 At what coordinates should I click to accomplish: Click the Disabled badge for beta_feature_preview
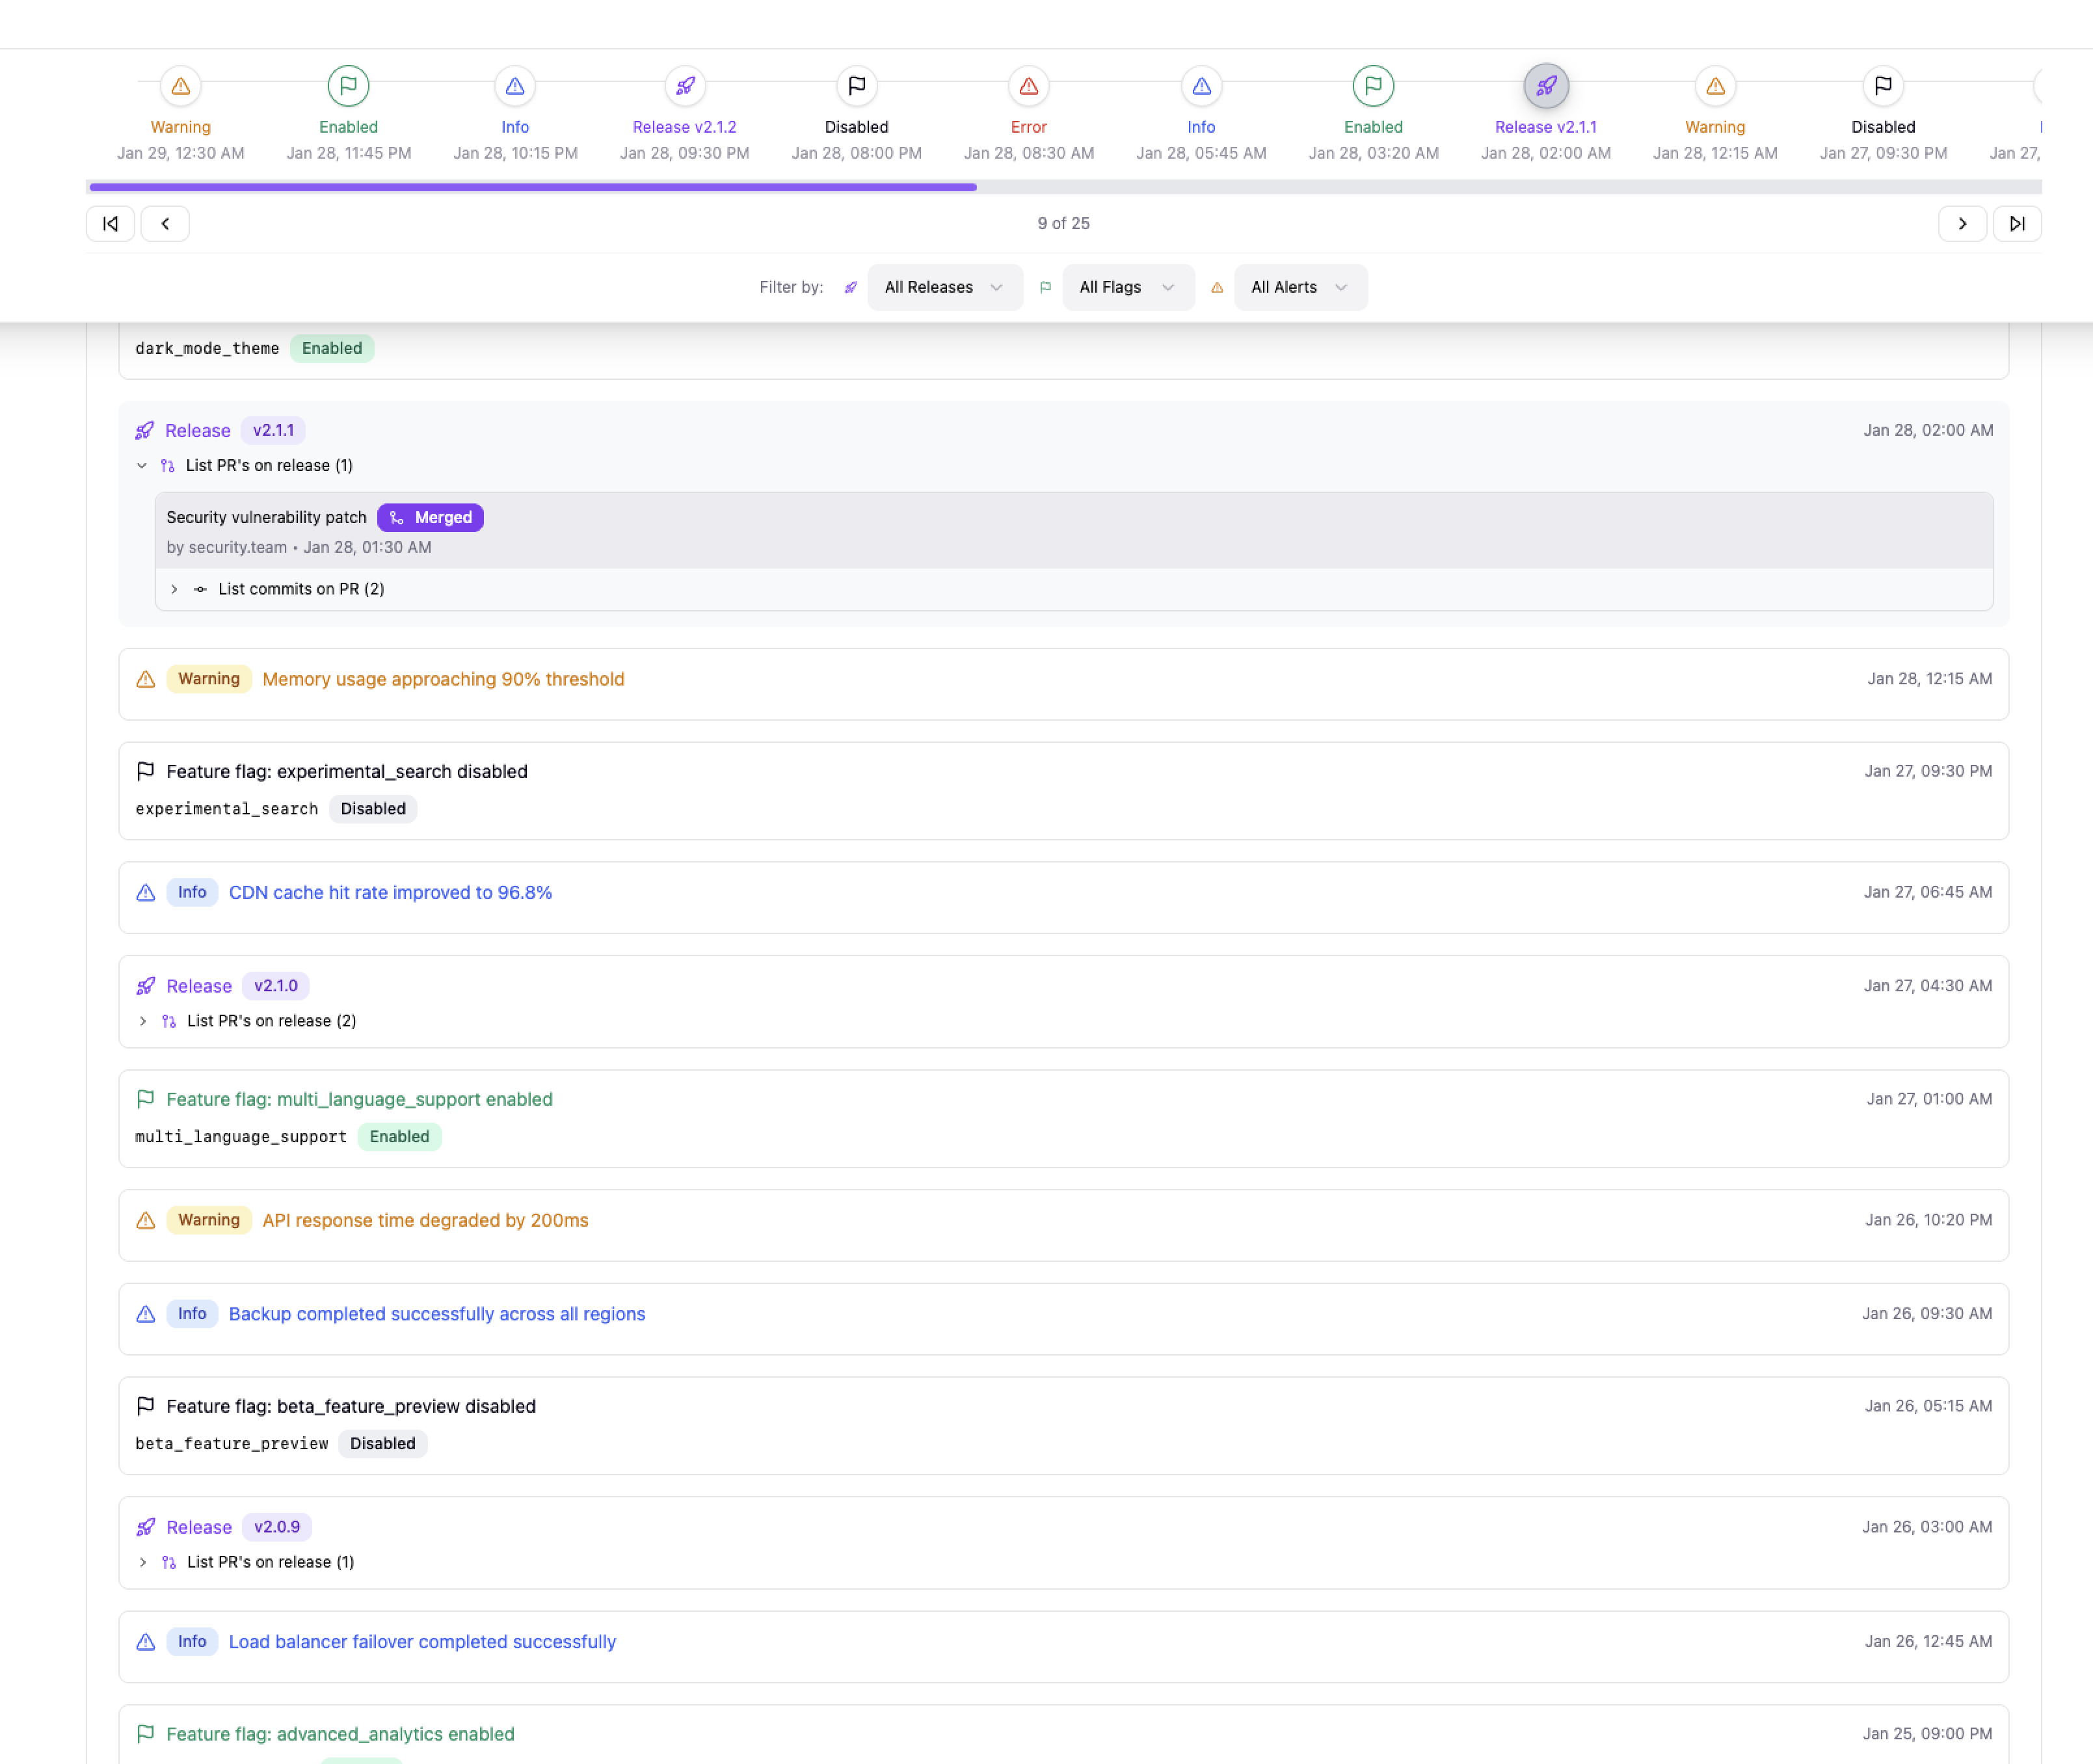click(x=383, y=1443)
